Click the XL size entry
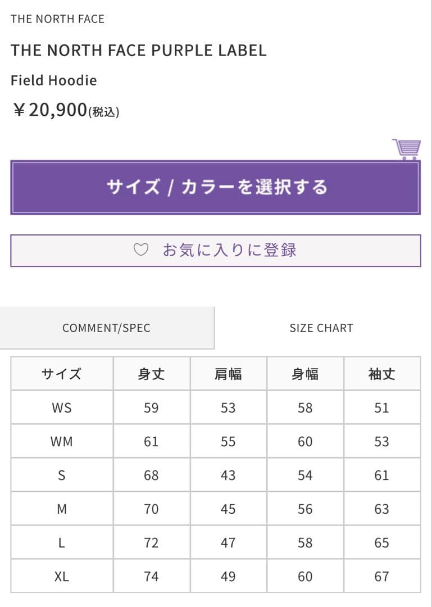 (x=61, y=576)
